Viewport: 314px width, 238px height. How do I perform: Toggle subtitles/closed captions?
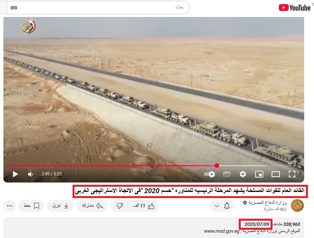point(226,174)
